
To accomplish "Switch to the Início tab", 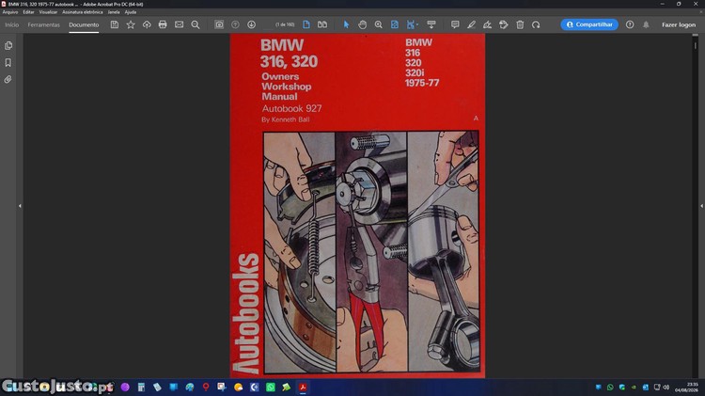I will 11,24.
